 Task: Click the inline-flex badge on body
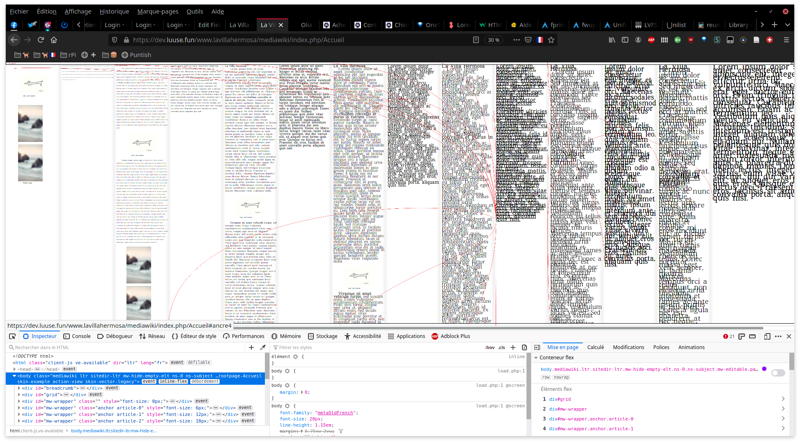173,381
